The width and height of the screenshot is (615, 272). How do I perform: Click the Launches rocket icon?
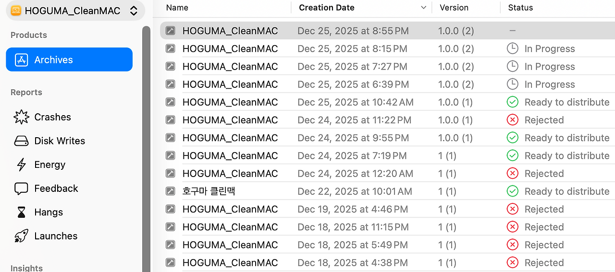pos(22,236)
